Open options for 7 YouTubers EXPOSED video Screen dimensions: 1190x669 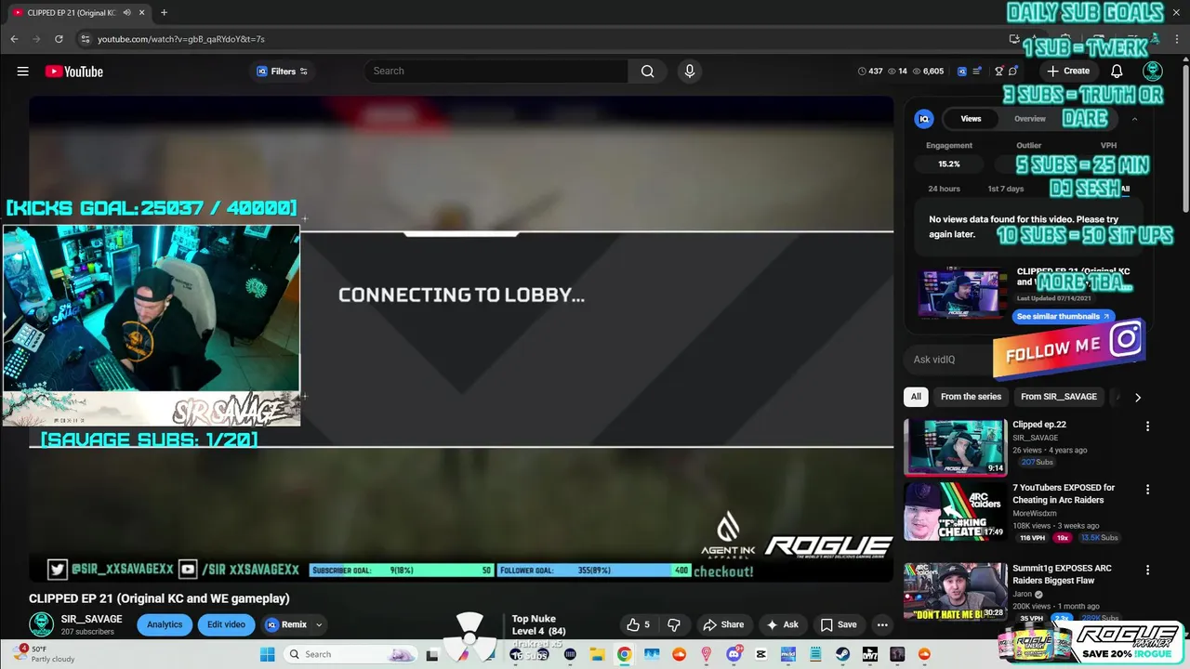pos(1147,490)
